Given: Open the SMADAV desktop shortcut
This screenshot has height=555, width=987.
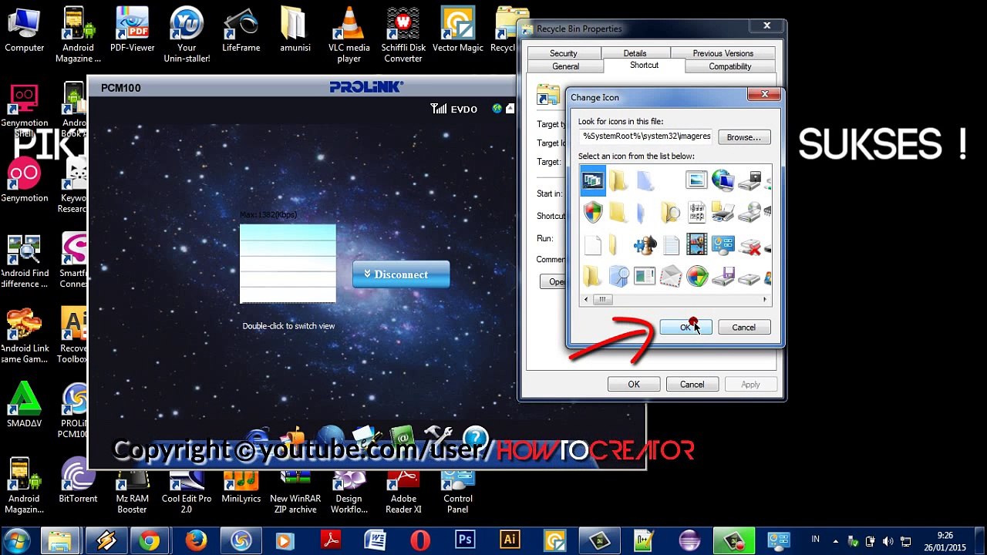Looking at the screenshot, I should [x=24, y=406].
